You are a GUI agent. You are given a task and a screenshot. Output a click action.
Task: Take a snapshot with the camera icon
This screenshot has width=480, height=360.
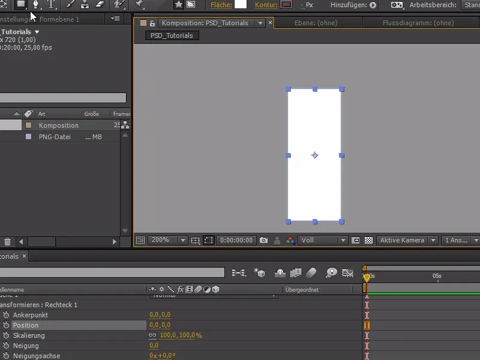point(263,240)
